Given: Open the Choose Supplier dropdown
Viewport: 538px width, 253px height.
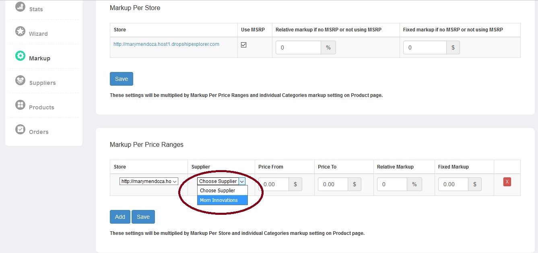Looking at the screenshot, I should point(221,181).
